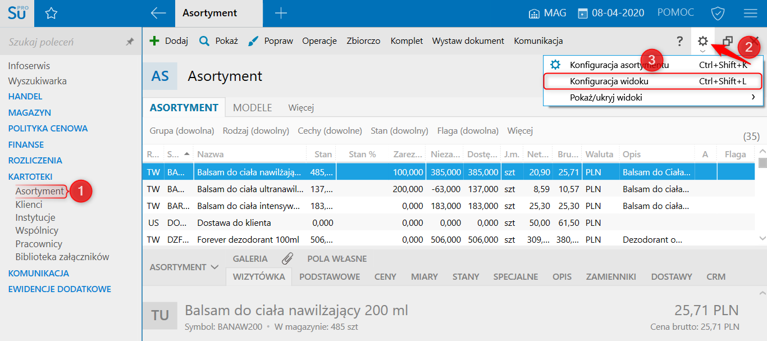Click the paperclip attachment icon
Image resolution: width=767 pixels, height=341 pixels.
pyautogui.click(x=287, y=259)
